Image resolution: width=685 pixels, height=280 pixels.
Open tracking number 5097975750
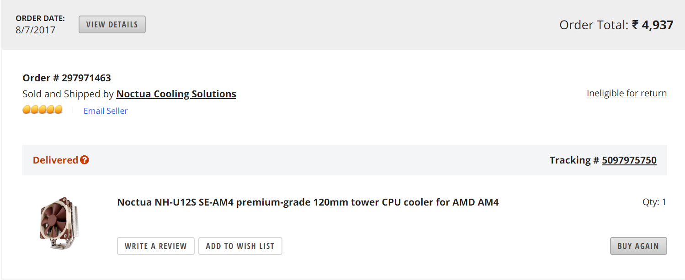(629, 160)
